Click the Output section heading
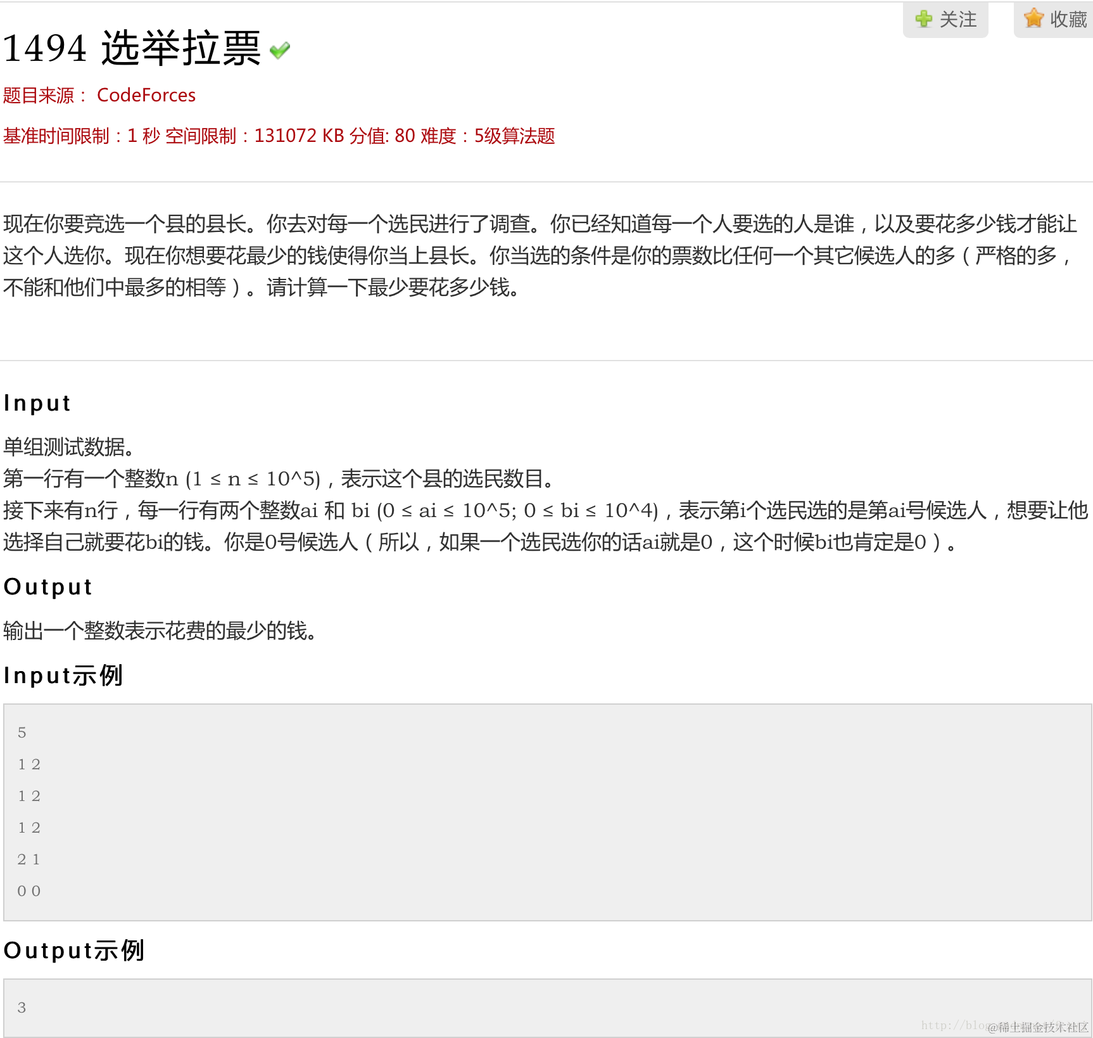This screenshot has width=1093, height=1038. (48, 587)
